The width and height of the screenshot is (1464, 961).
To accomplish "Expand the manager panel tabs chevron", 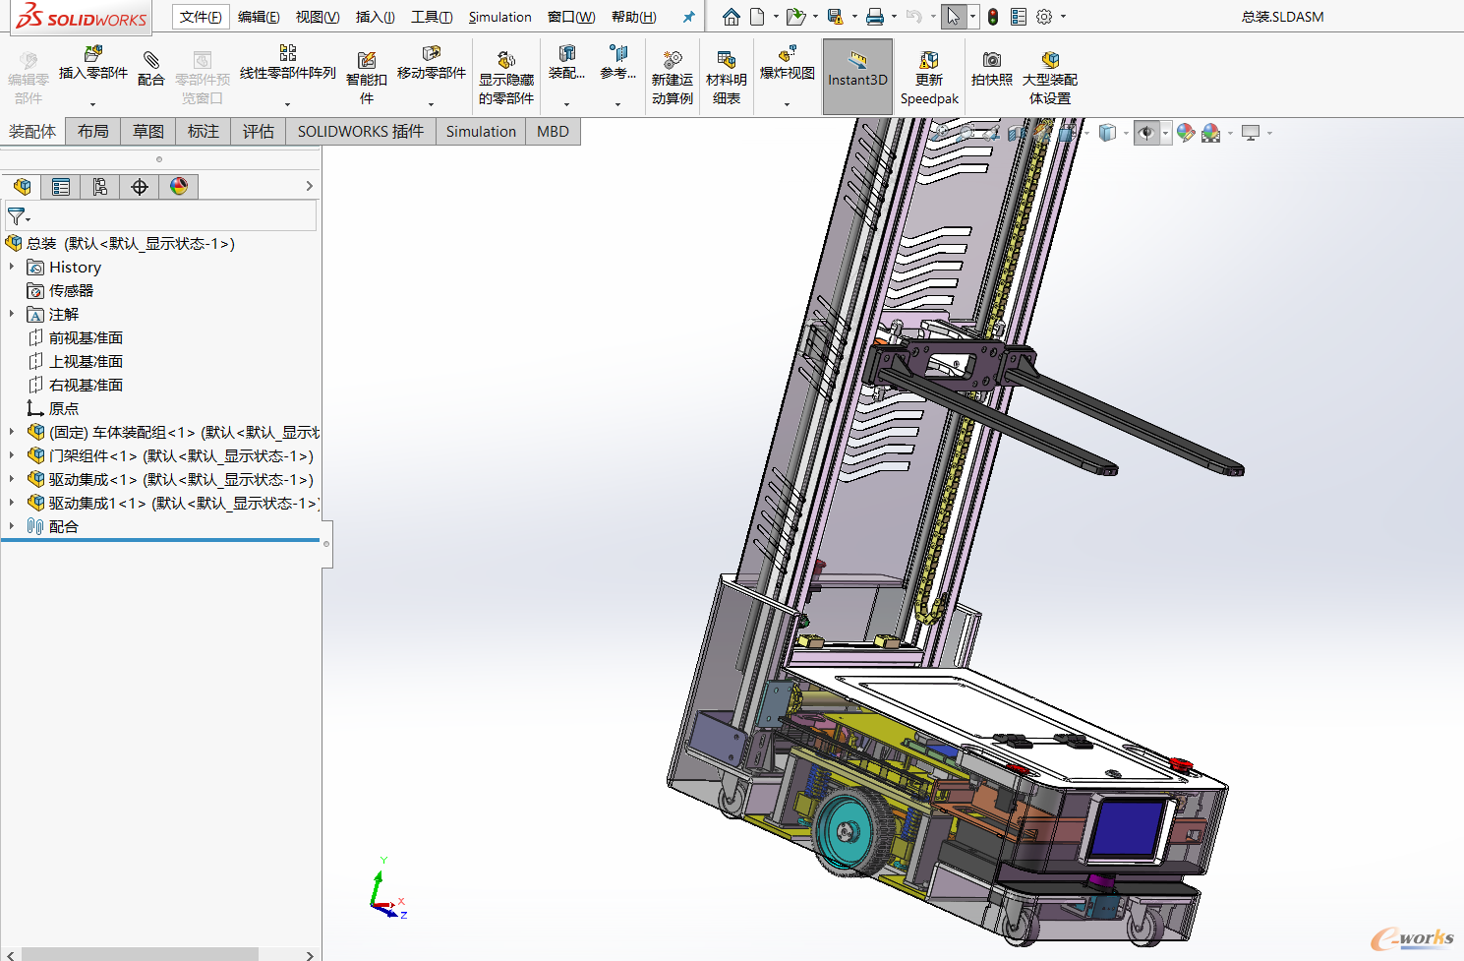I will pos(309,186).
